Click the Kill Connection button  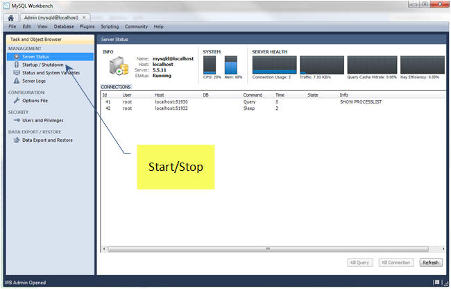[396, 263]
